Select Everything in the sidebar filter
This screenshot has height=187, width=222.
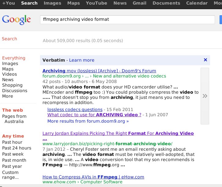pos(14,58)
